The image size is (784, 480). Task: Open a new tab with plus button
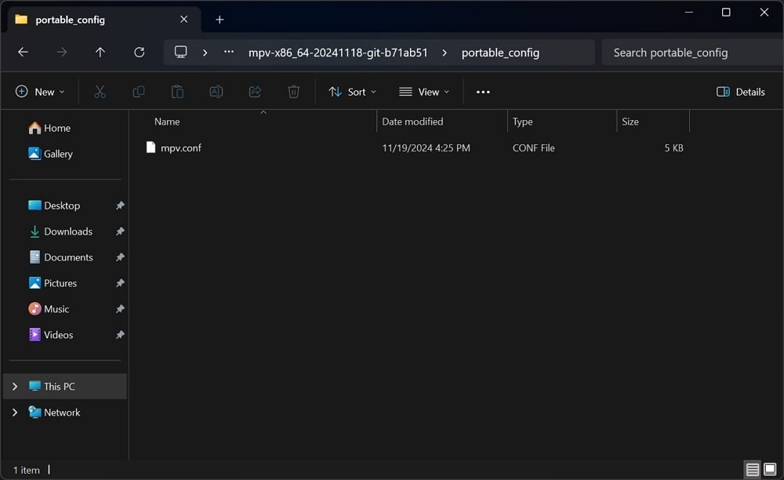tap(220, 20)
